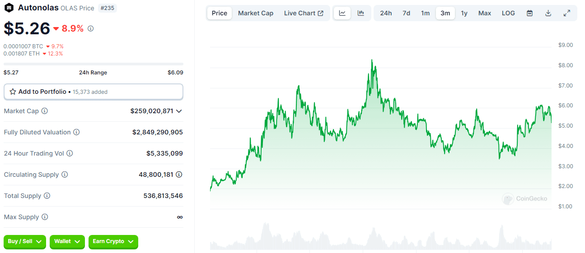Click the 12.3% ETH change value
The width and height of the screenshot is (585, 253).
(53, 54)
